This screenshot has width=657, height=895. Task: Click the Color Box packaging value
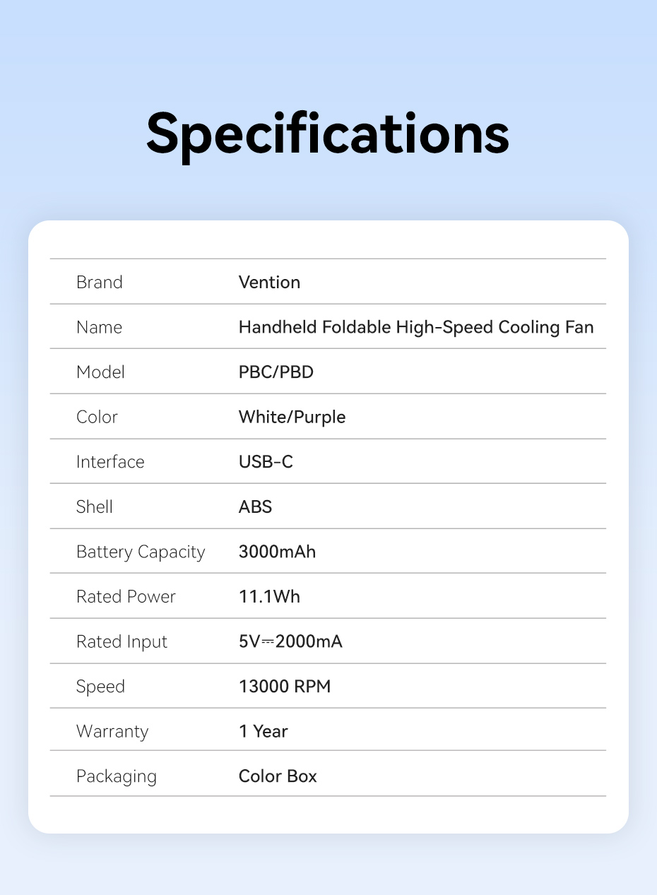click(278, 776)
